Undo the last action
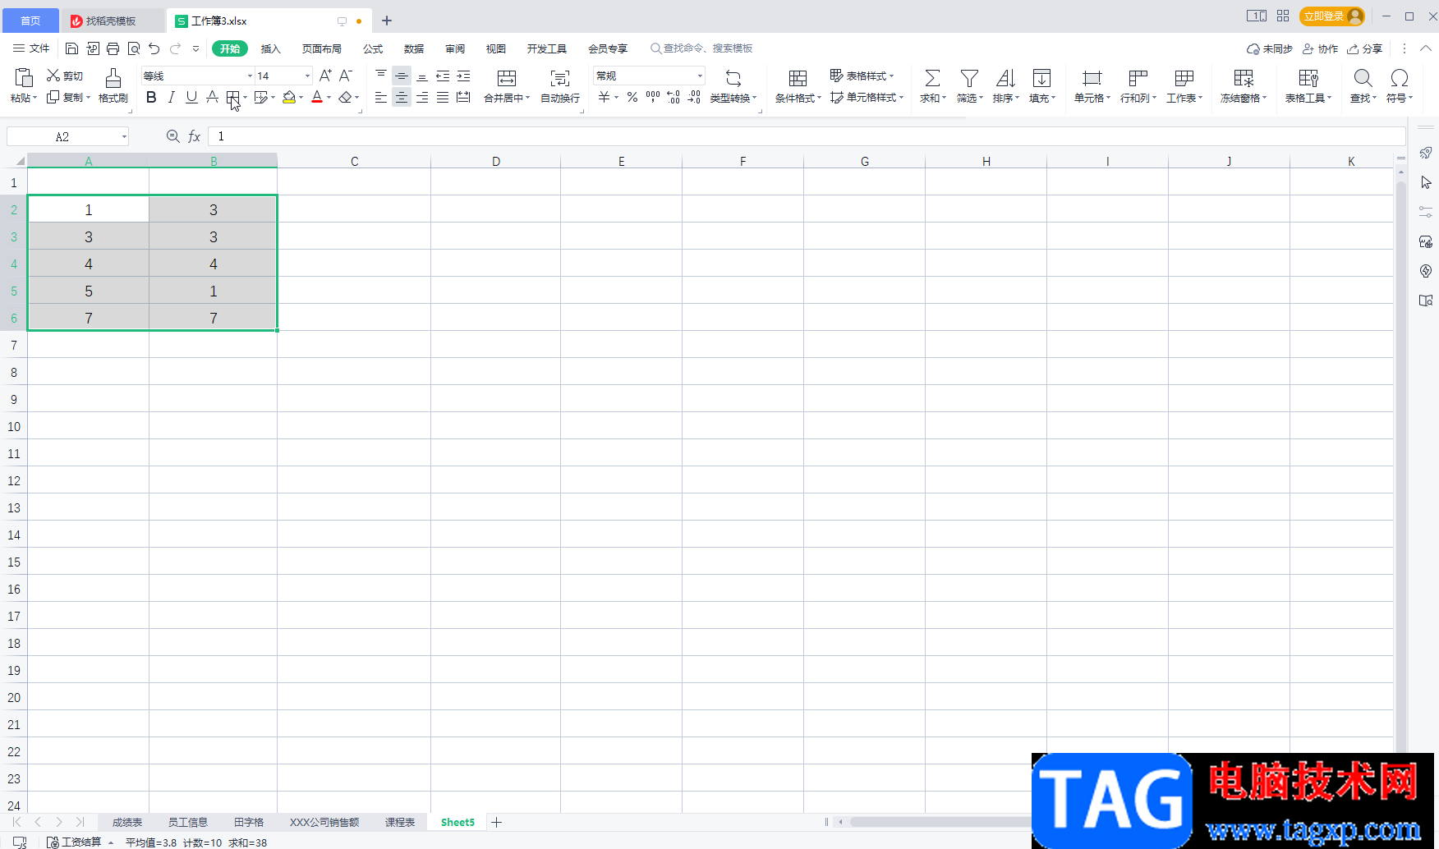Image resolution: width=1439 pixels, height=849 pixels. click(x=154, y=48)
